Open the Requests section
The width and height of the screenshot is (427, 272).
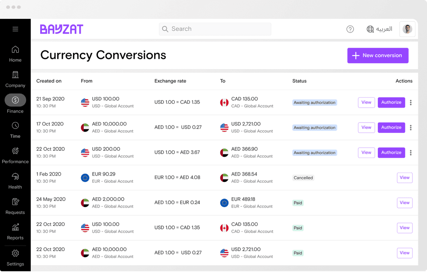[15, 205]
